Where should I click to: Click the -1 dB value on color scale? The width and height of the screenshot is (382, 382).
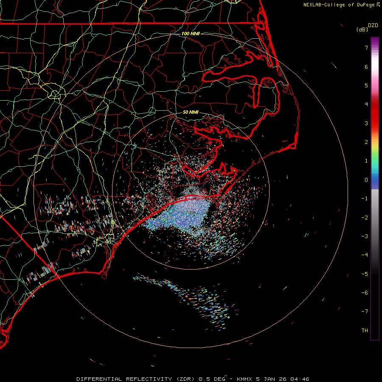click(x=365, y=199)
